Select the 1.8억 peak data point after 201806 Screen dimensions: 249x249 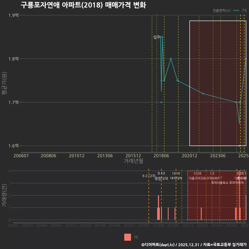171,59
